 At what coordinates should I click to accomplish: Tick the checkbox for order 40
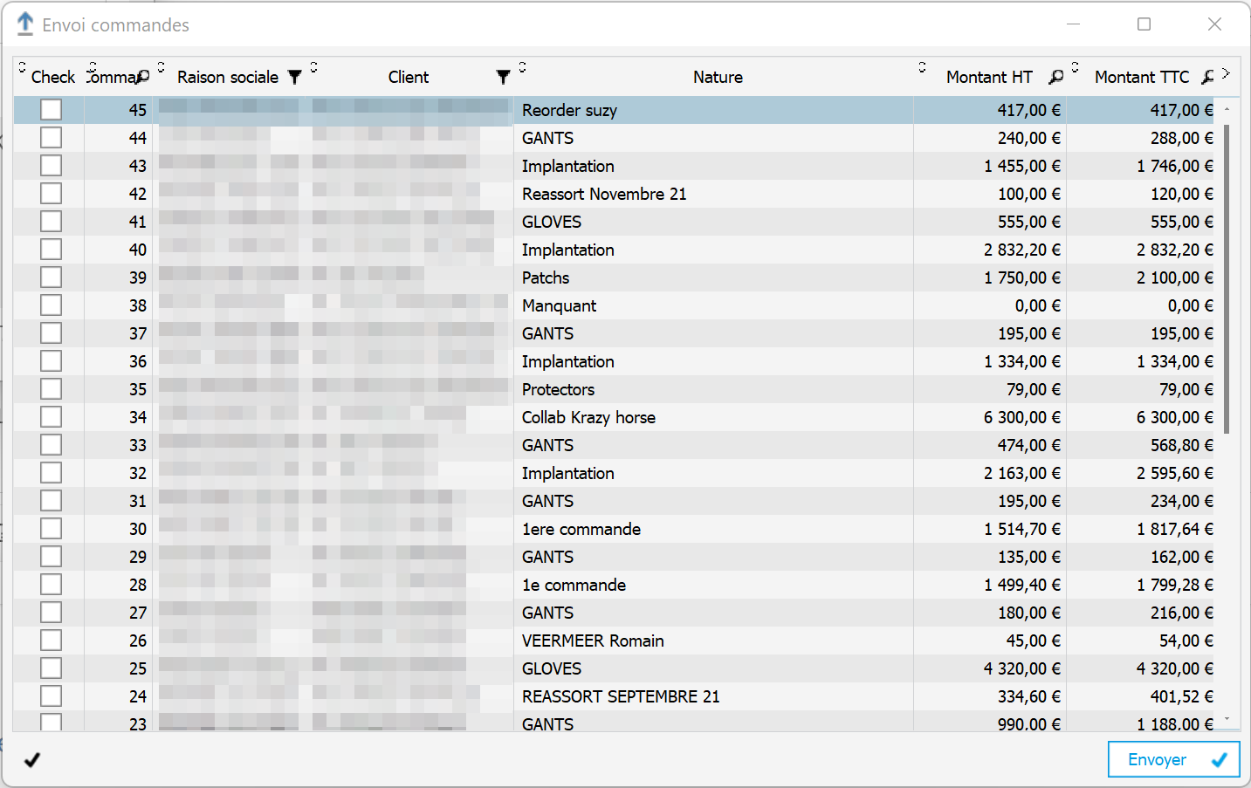pyautogui.click(x=51, y=250)
